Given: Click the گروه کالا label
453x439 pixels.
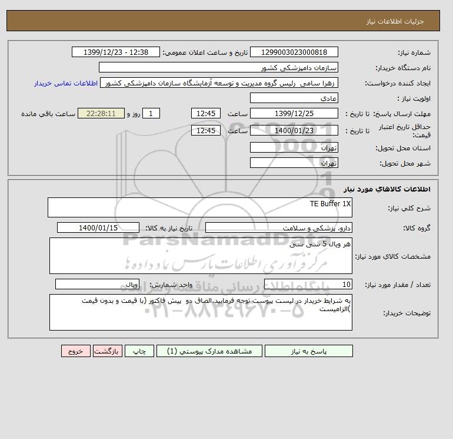Looking at the screenshot, I should tap(417, 228).
